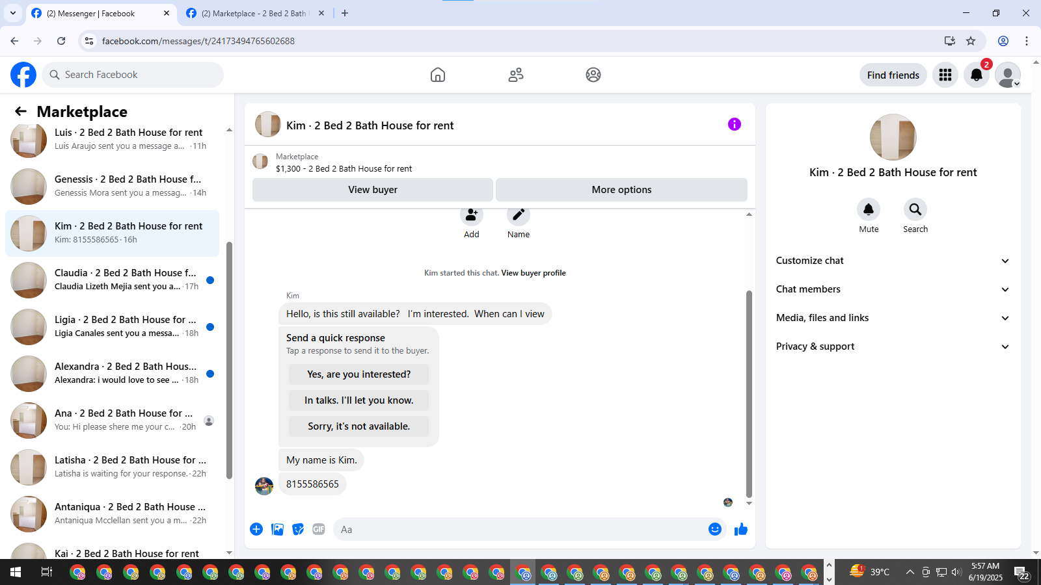The height and width of the screenshot is (585, 1041).
Task: Edit chat name pencil icon
Action: point(519,216)
